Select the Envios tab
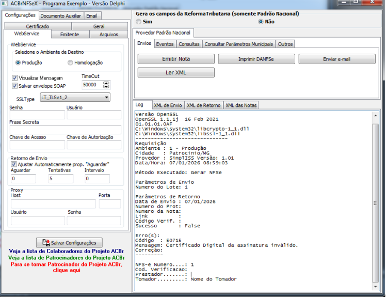The height and width of the screenshot is (297, 387). coord(144,43)
